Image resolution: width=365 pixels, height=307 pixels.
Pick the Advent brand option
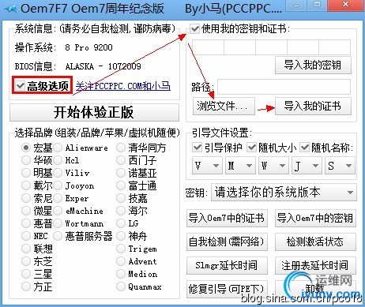pos(121,261)
